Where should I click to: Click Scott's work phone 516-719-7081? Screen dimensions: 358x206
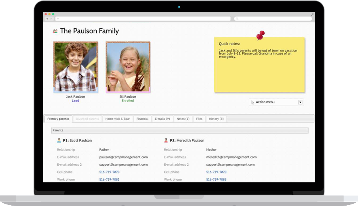109,180
